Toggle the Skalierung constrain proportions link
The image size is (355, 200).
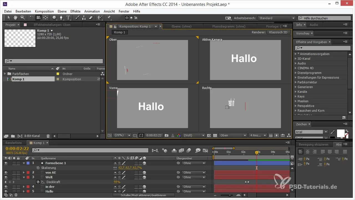[x=115, y=168]
